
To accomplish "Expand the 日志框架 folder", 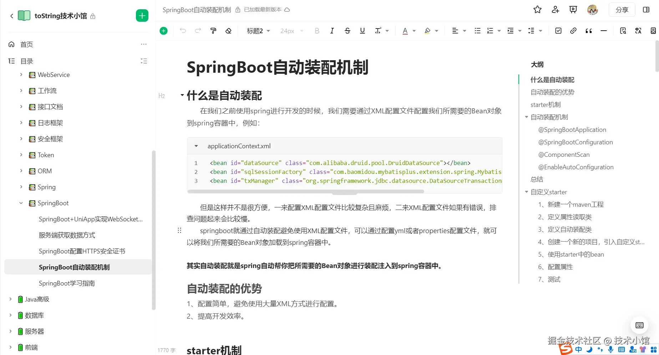I will point(21,123).
